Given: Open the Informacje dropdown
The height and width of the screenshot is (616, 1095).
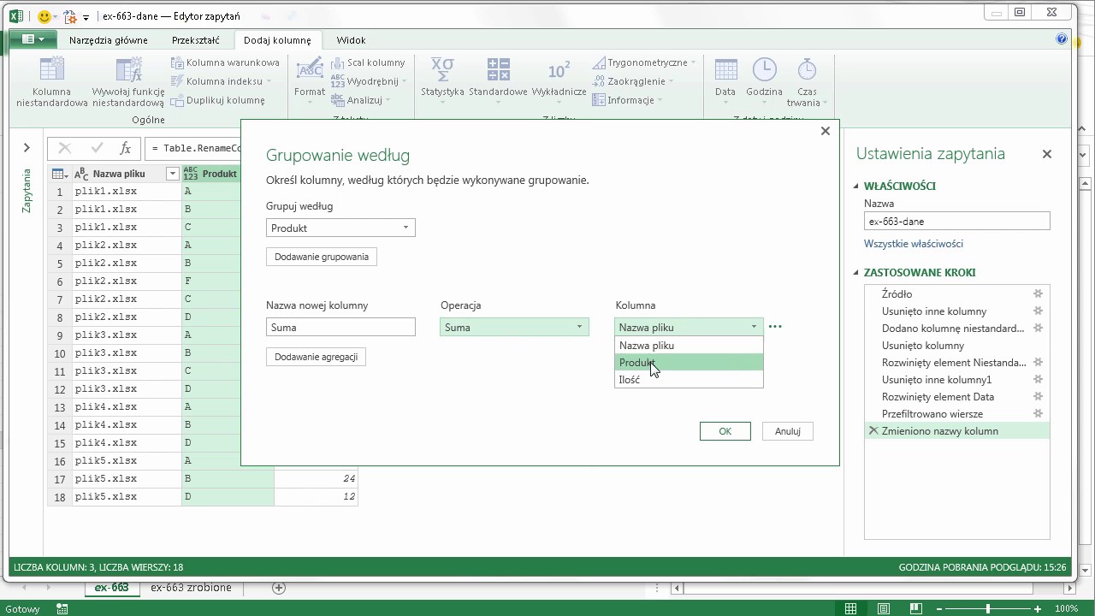Looking at the screenshot, I should (659, 100).
